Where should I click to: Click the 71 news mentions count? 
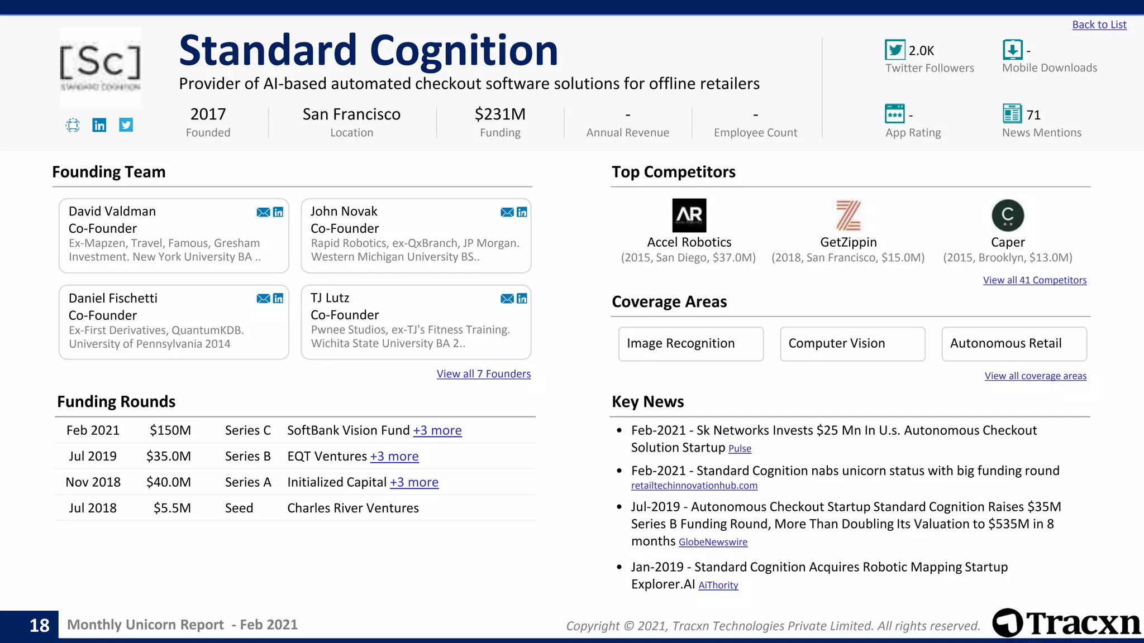1033,115
